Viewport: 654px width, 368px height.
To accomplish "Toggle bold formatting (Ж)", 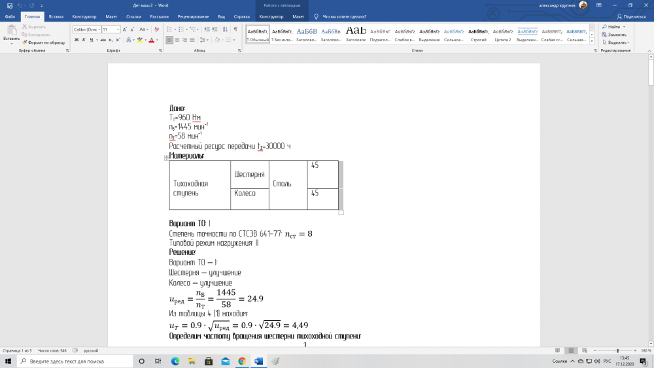I will 76,40.
